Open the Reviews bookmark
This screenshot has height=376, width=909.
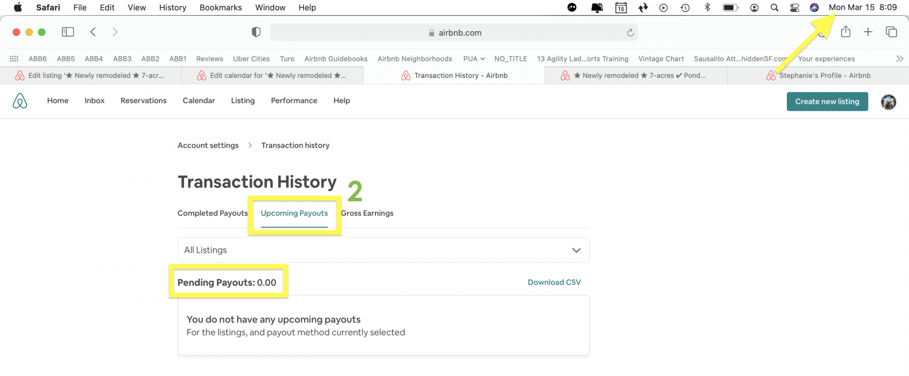point(210,59)
